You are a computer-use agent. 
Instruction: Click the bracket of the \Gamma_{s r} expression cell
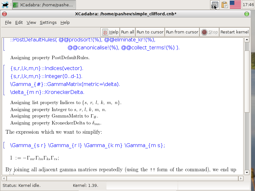(x=4, y=145)
